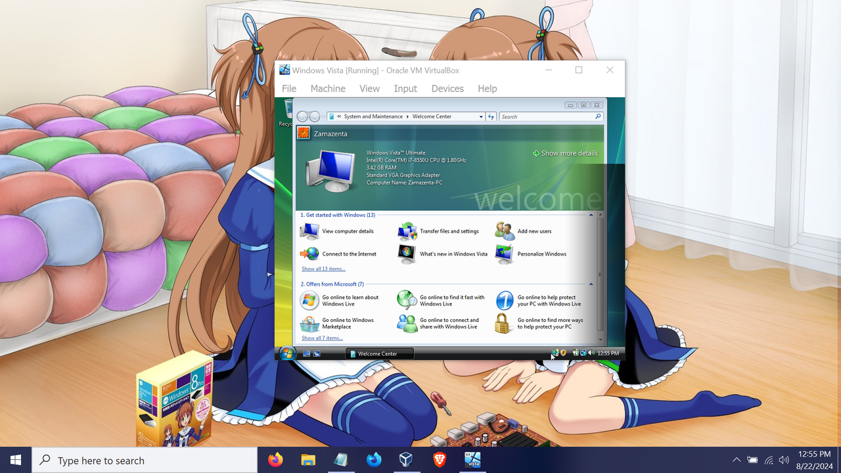Open the Personalize Windows icon

point(504,254)
